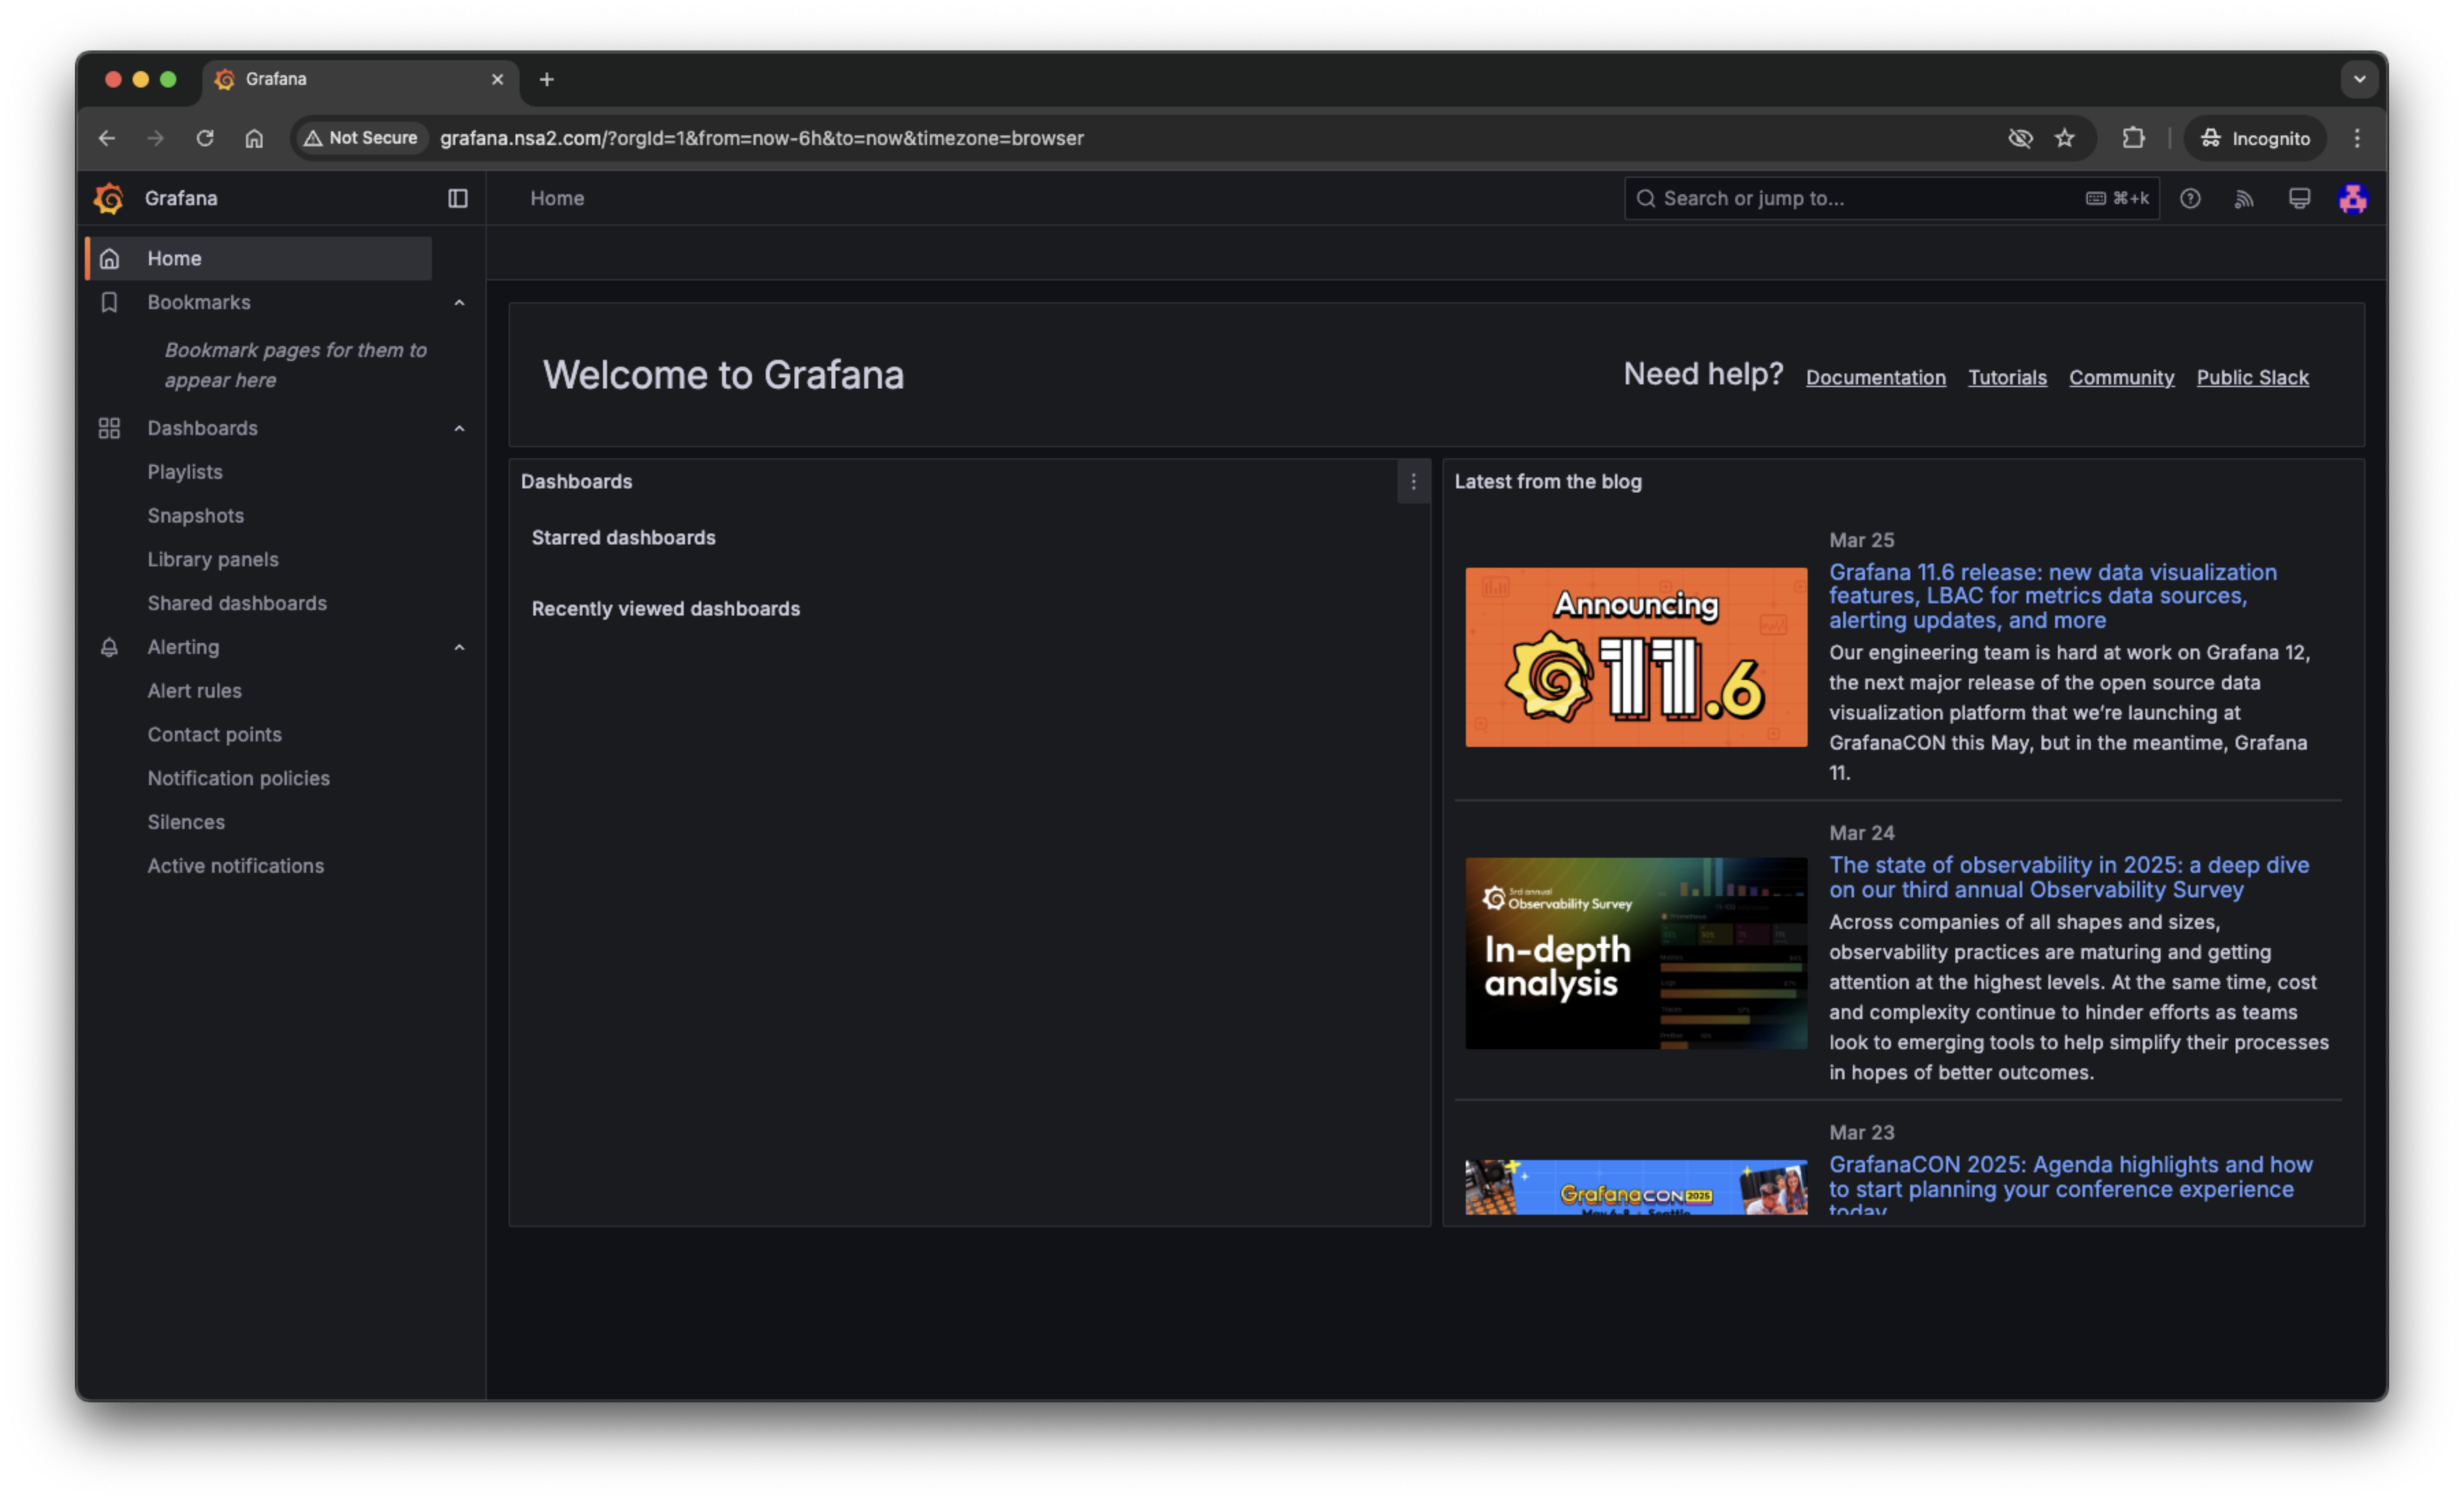Click the Dashboards label in sidebar
Viewport: 2464px width, 1502px height.
tap(203, 428)
